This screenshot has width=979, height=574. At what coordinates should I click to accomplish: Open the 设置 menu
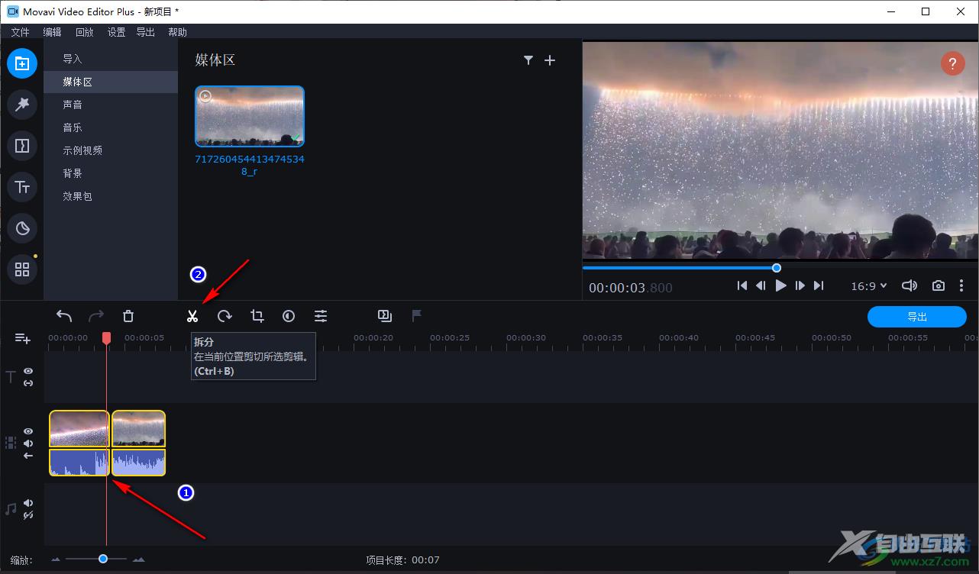(116, 32)
